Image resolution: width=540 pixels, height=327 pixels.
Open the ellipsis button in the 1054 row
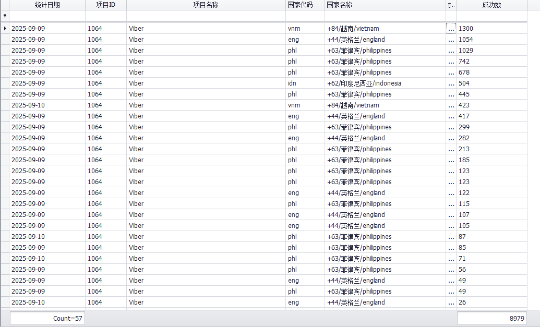pos(451,40)
